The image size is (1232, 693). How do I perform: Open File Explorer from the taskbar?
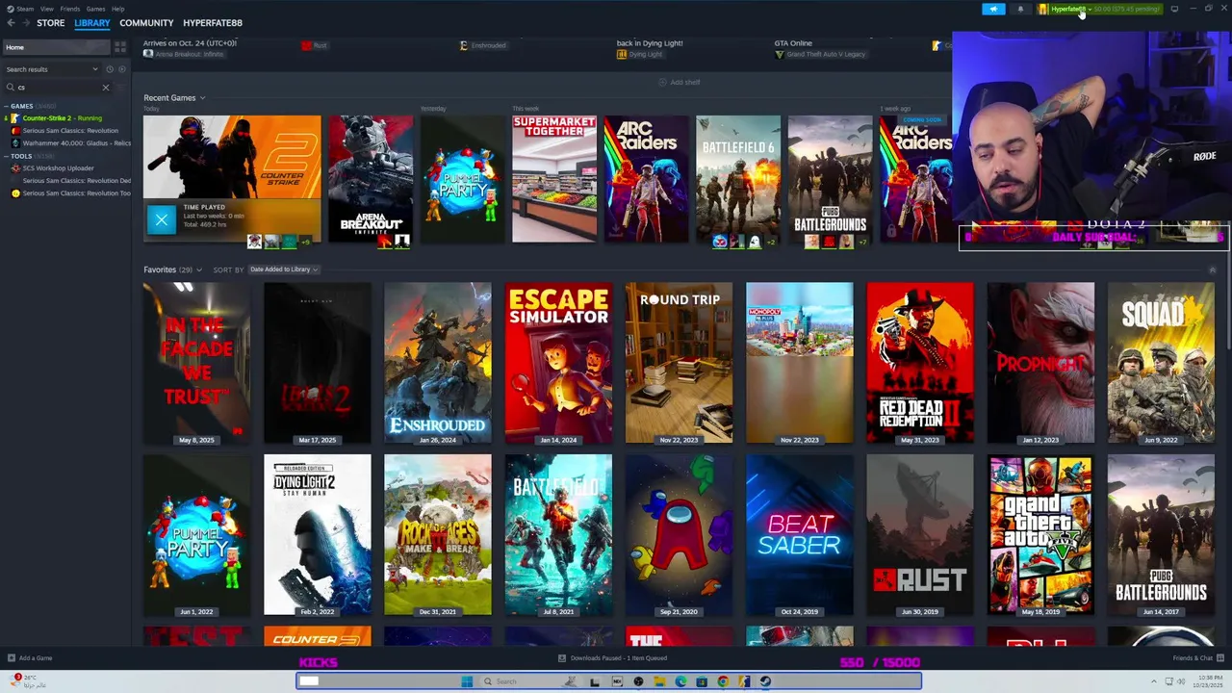point(660,681)
